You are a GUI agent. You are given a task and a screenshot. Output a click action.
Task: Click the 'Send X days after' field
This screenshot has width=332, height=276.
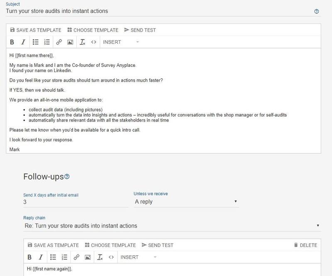76,202
